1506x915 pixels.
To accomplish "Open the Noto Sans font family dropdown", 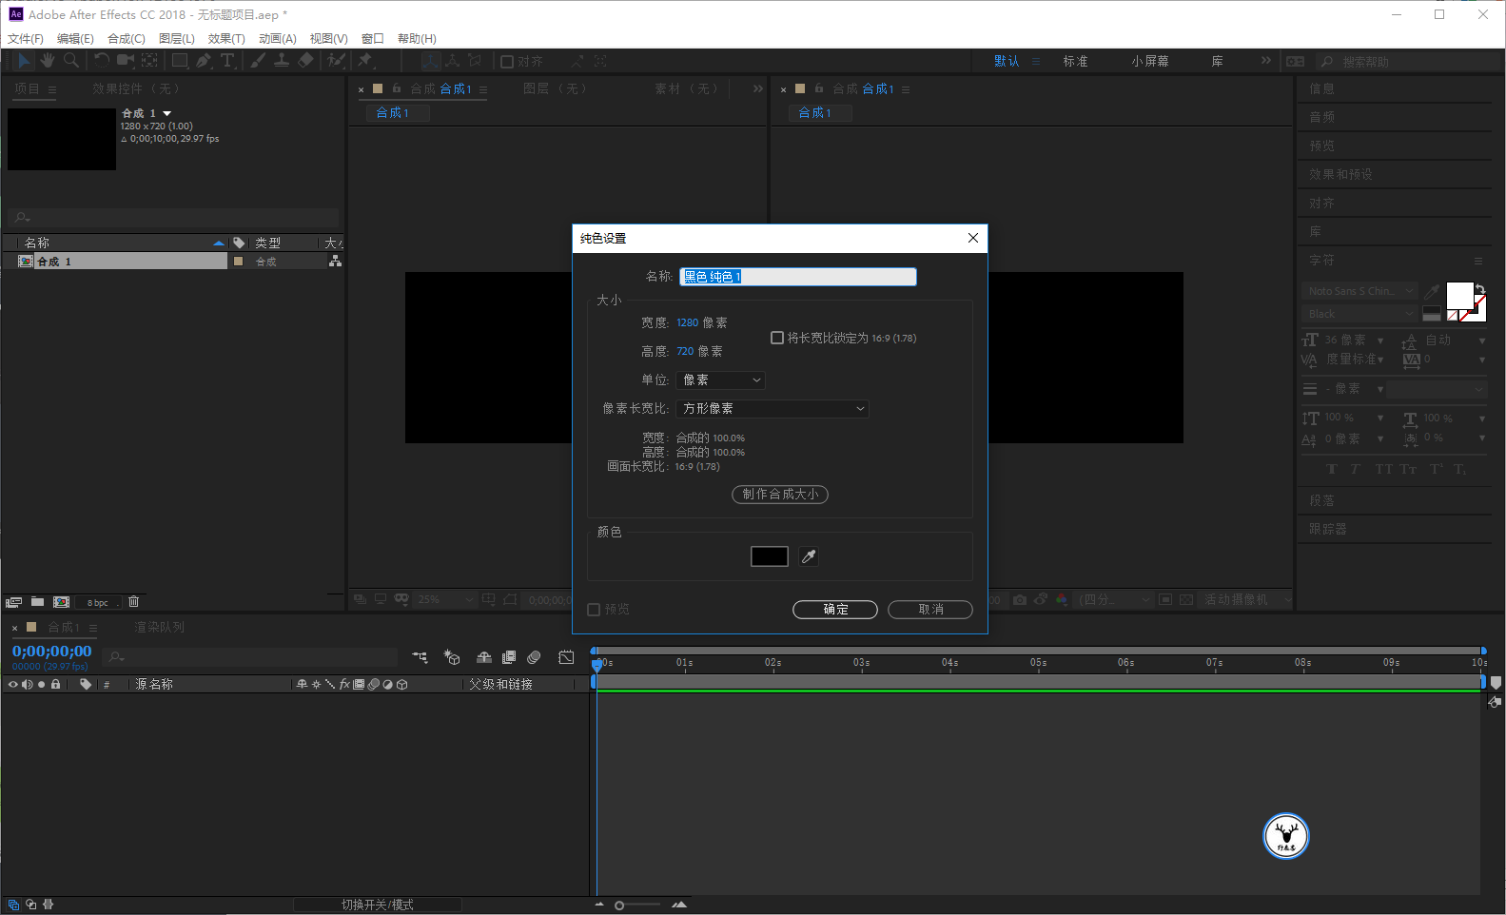I will tap(1359, 291).
